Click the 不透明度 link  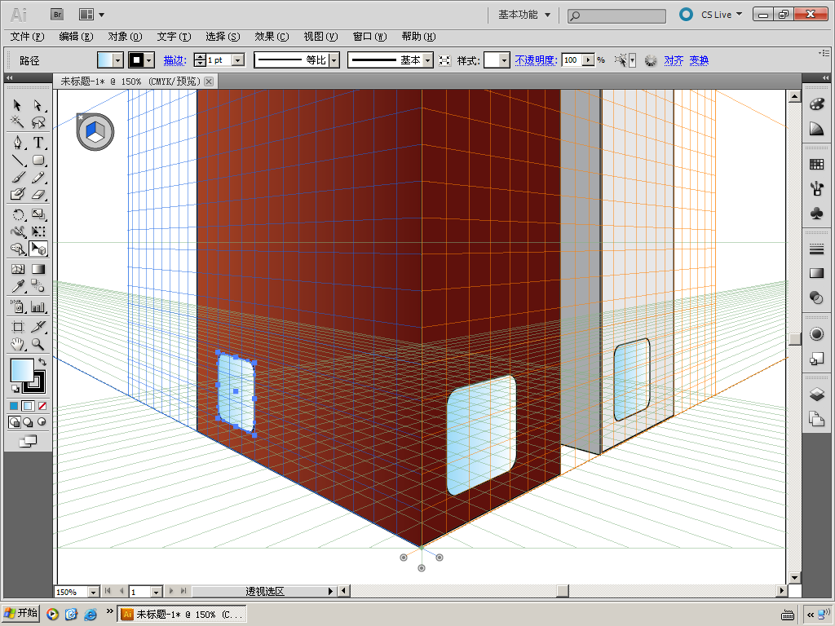click(x=536, y=60)
